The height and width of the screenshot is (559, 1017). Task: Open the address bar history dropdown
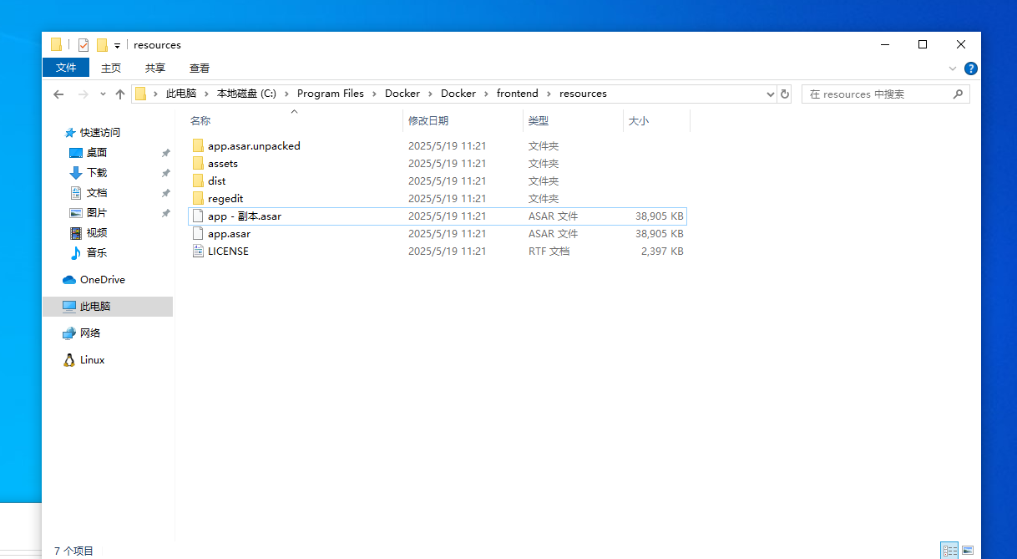[x=771, y=94]
